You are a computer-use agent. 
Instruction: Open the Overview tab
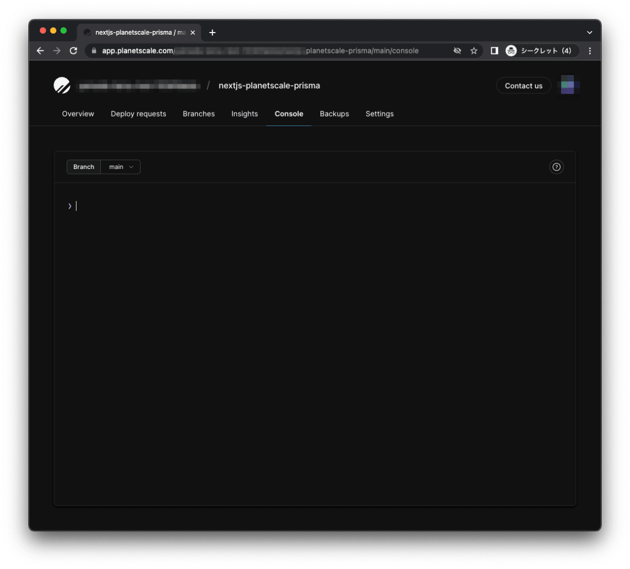(78, 114)
